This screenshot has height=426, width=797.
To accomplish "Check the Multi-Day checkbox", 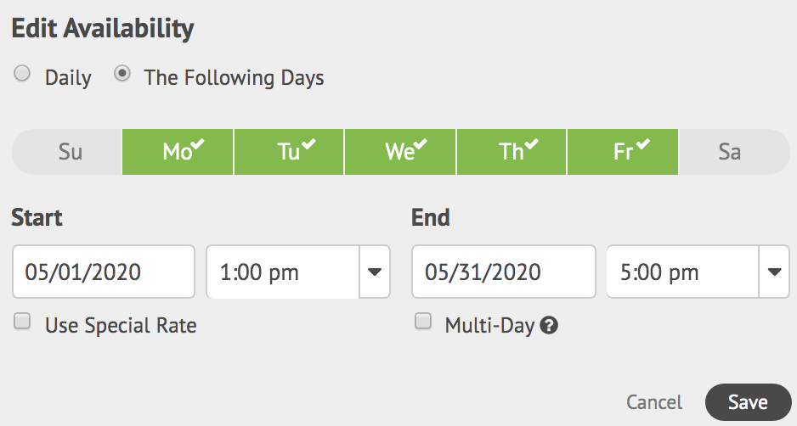I will pos(423,322).
